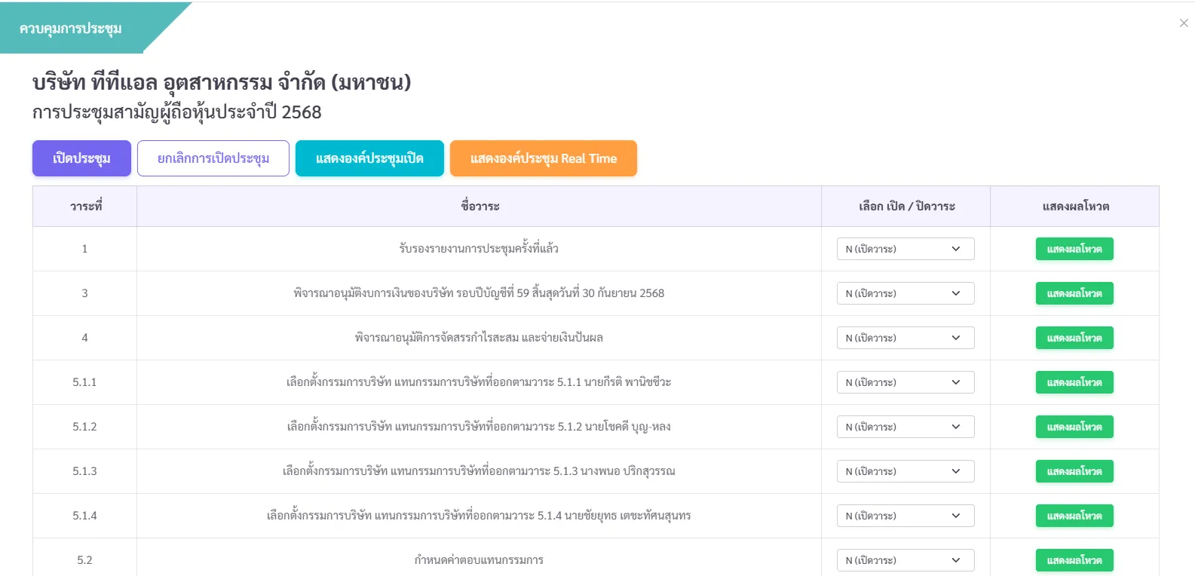Expand agenda 1 open/close dropdown
Image resolution: width=1195 pixels, height=576 pixels.
(905, 249)
